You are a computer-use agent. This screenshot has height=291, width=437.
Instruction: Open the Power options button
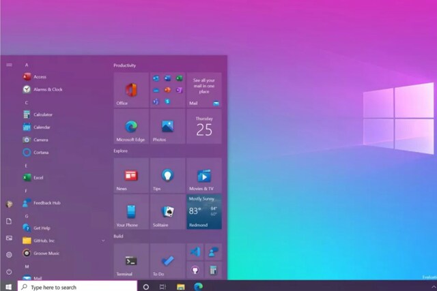tap(9, 272)
